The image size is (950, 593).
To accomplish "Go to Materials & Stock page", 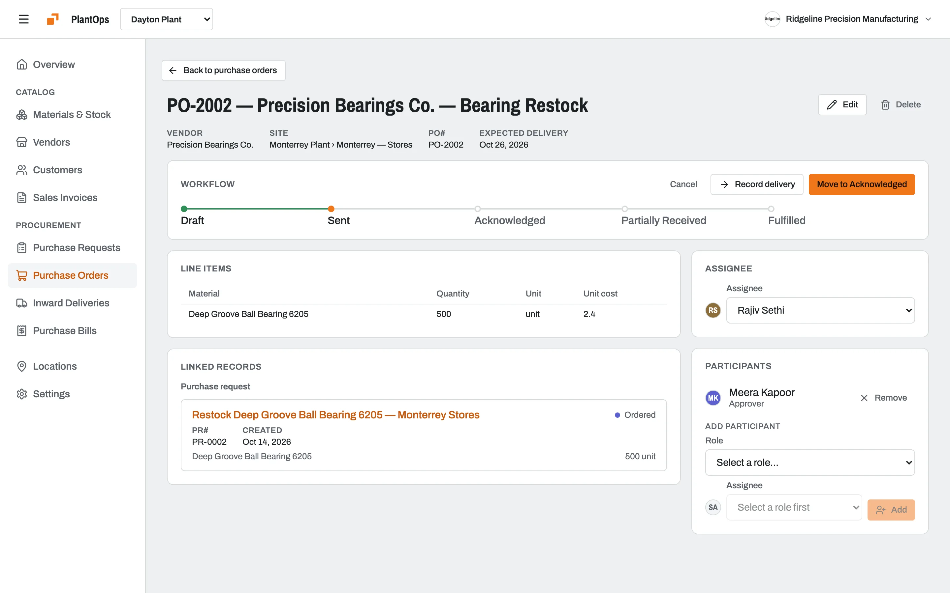I will [72, 115].
